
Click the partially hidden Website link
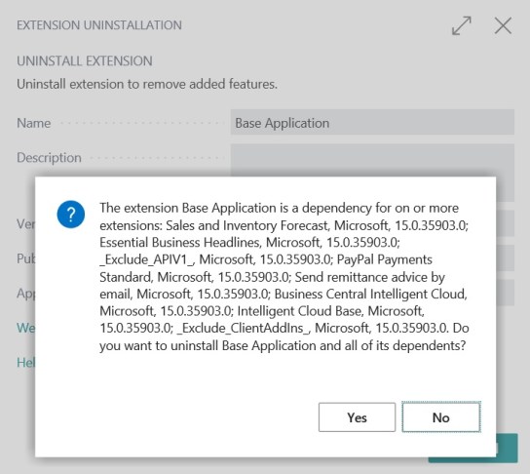coord(25,328)
